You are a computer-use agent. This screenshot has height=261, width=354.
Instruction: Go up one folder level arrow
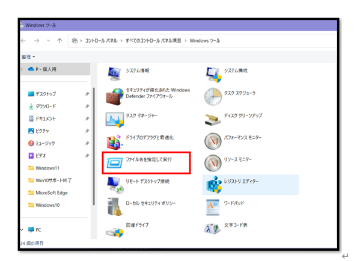click(60, 41)
